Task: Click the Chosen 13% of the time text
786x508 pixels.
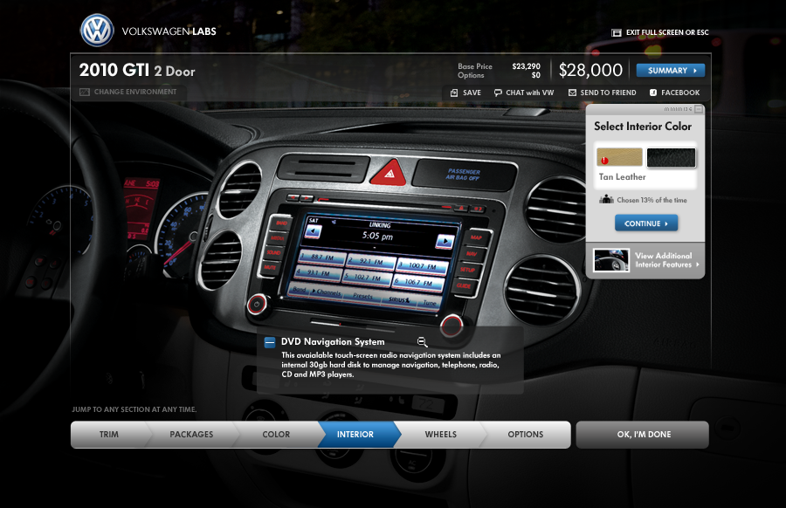Action: pyautogui.click(x=652, y=200)
